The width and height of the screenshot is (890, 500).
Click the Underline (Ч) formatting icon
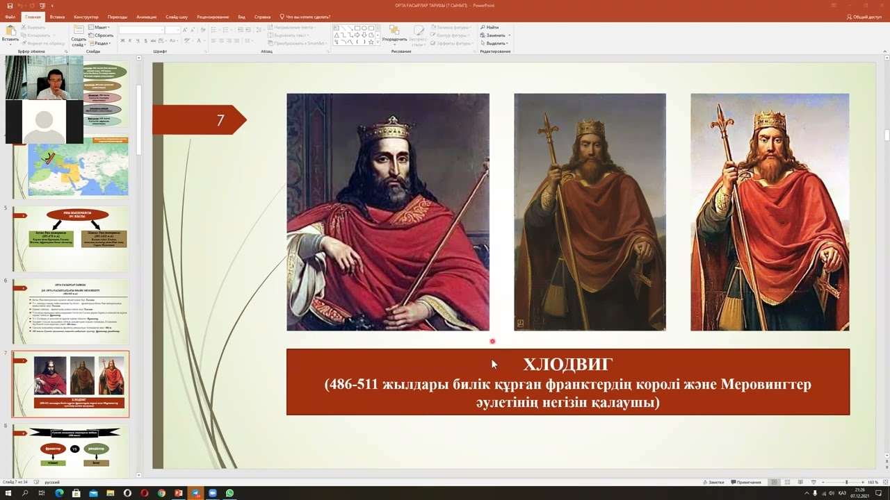pyautogui.click(x=139, y=40)
